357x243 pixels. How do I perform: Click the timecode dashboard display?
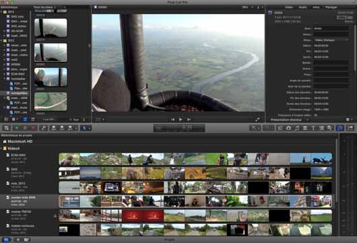tap(179, 128)
